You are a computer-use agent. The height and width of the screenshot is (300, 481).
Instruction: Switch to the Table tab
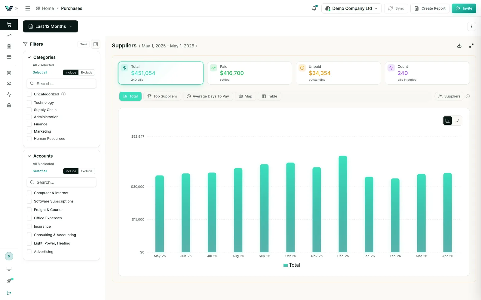tap(269, 96)
